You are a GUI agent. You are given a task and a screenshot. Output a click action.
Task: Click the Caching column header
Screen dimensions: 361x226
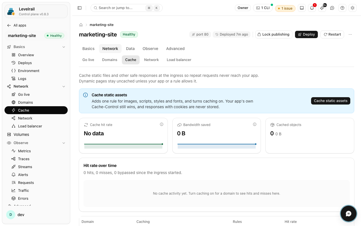(x=143, y=222)
